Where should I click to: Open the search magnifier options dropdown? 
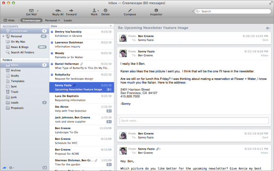coord(198,12)
